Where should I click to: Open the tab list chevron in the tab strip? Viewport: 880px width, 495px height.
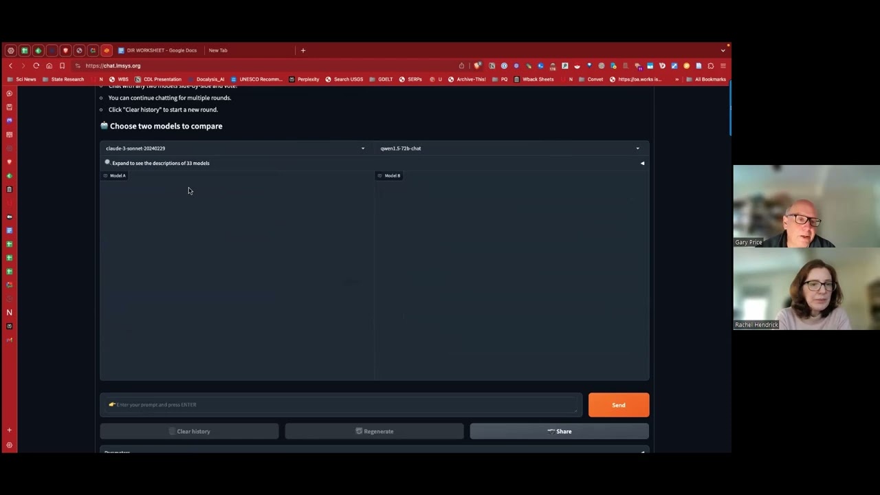pyautogui.click(x=723, y=50)
